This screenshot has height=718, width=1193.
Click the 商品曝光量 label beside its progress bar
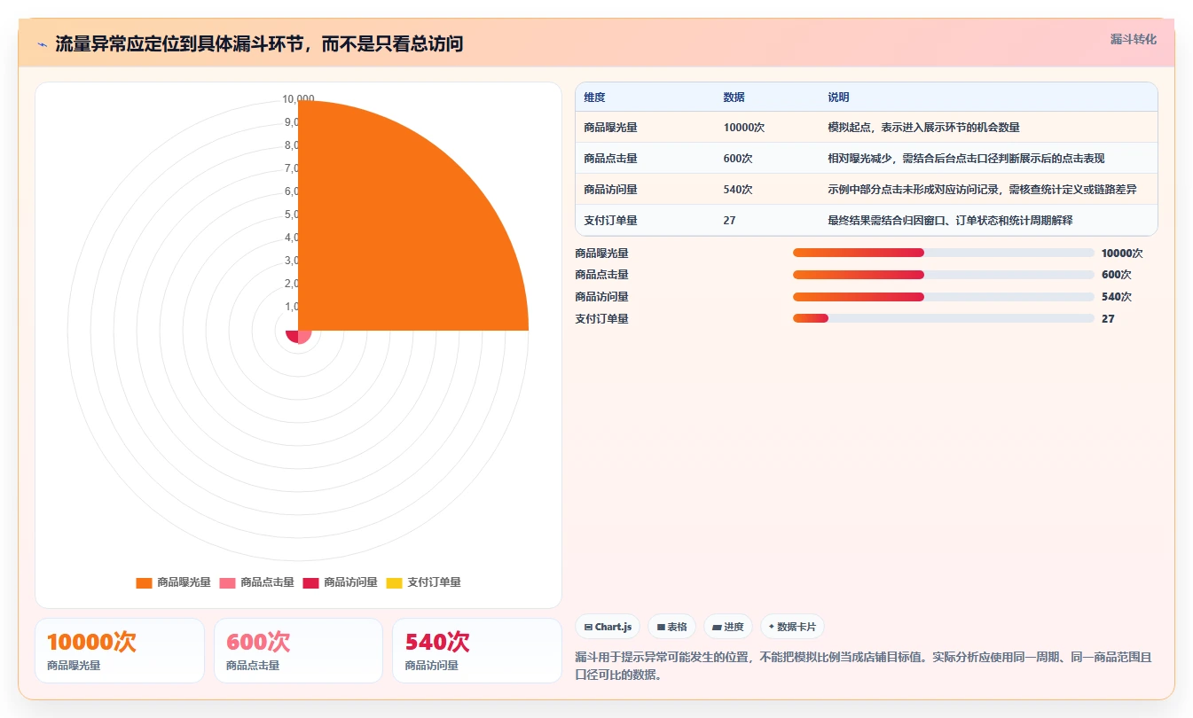pos(601,253)
